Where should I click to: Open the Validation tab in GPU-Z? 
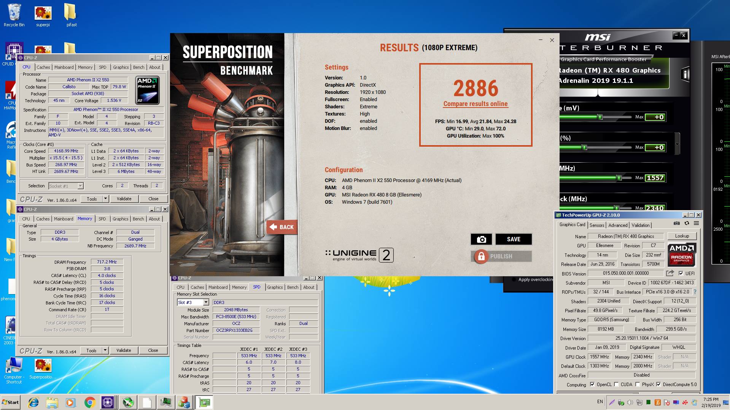tap(641, 225)
